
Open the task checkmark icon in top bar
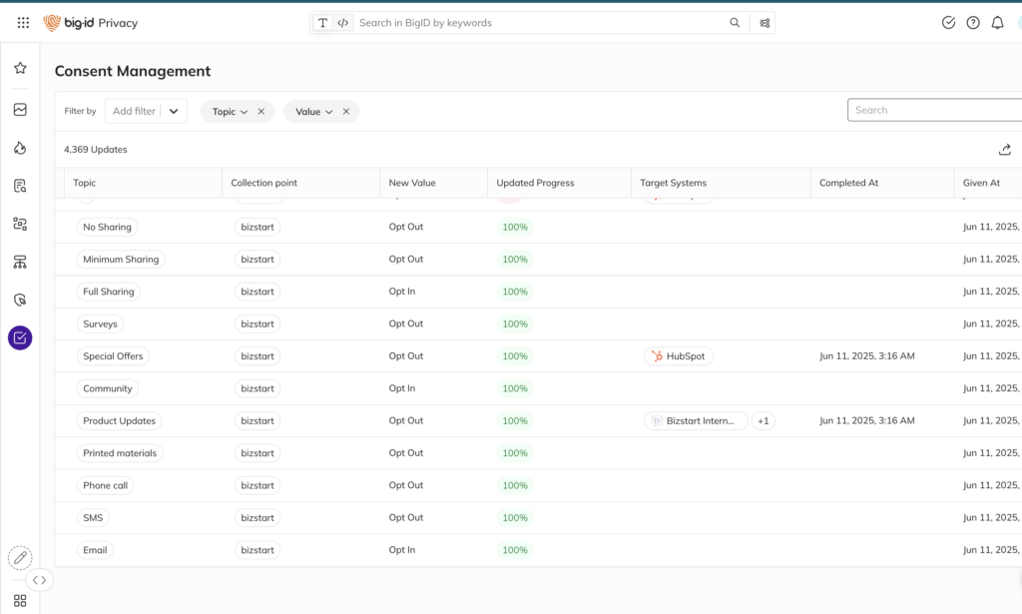[948, 23]
